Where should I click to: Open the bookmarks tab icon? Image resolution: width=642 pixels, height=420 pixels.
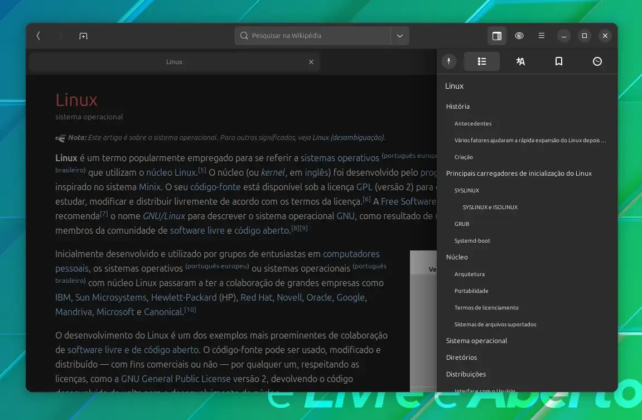pos(559,61)
